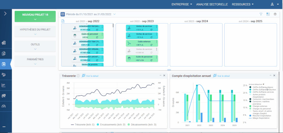Open the document sidebar icon
This screenshot has width=283, height=133.
(4, 53)
